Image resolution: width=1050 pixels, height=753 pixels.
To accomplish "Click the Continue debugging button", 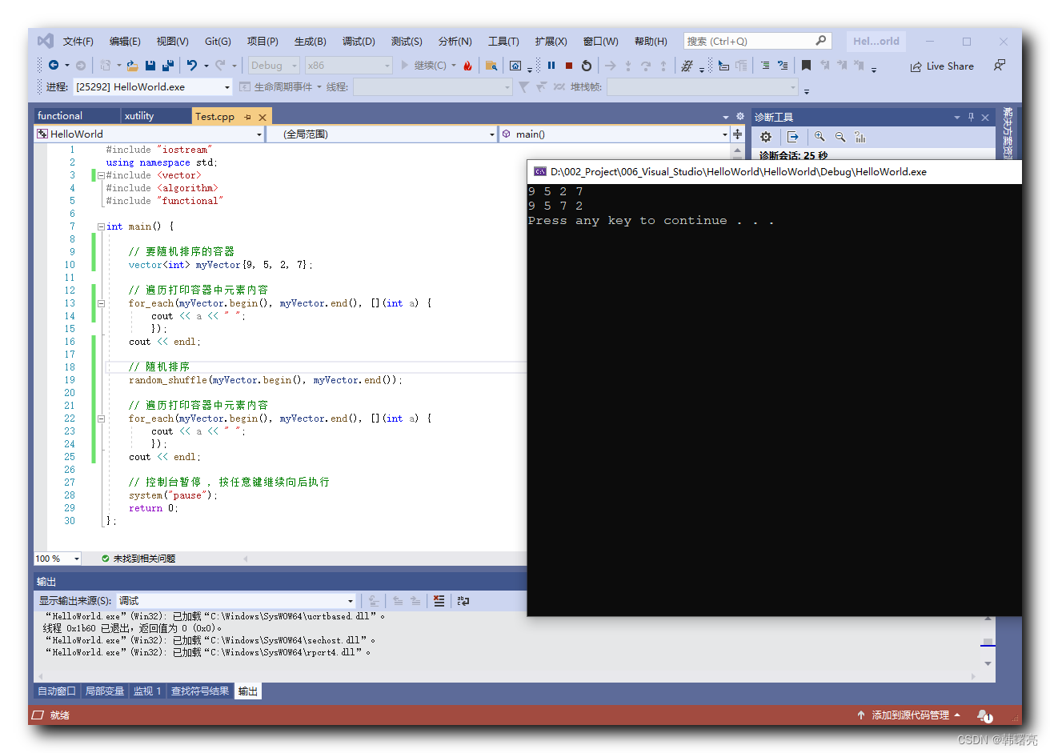I will click(423, 66).
